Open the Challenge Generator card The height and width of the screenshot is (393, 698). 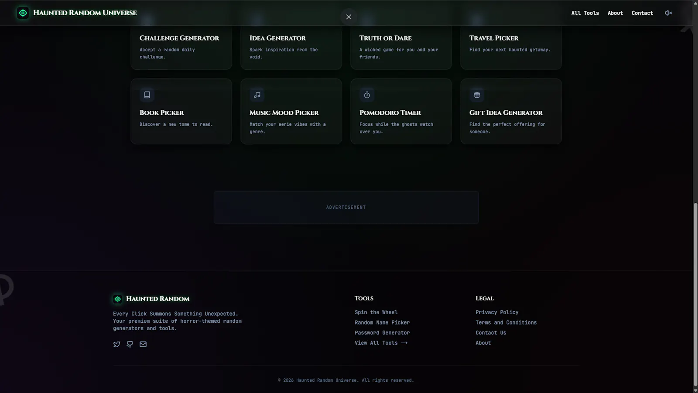click(x=181, y=47)
